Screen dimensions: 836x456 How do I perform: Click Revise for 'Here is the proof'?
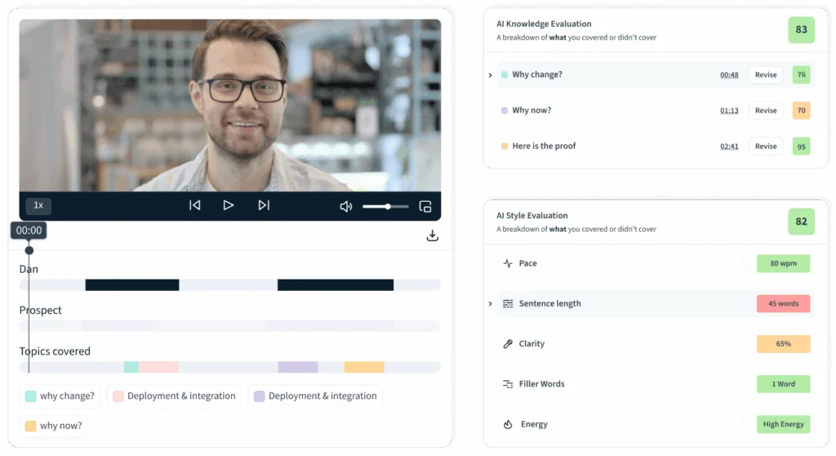point(766,146)
